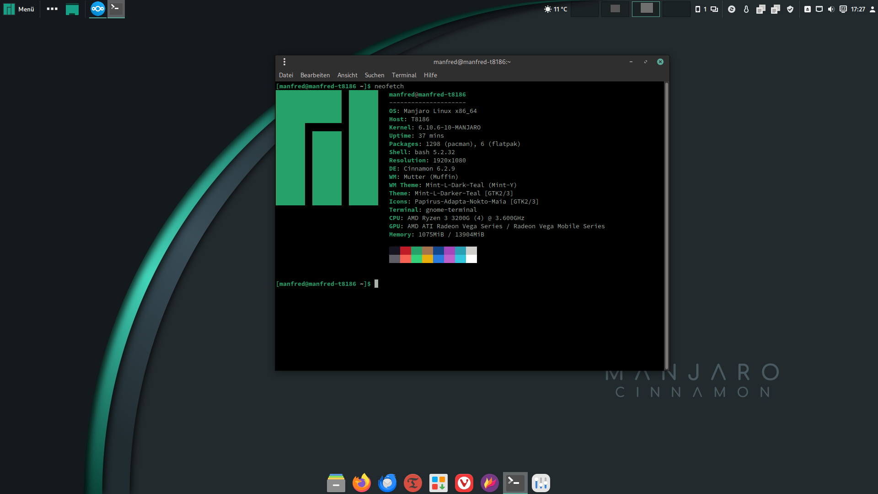Image resolution: width=878 pixels, height=494 pixels.
Task: Switch to the fourth workspace in switcher
Action: click(x=676, y=9)
